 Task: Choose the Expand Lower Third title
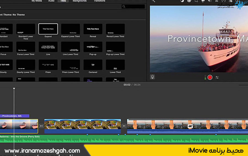[x=70, y=29]
